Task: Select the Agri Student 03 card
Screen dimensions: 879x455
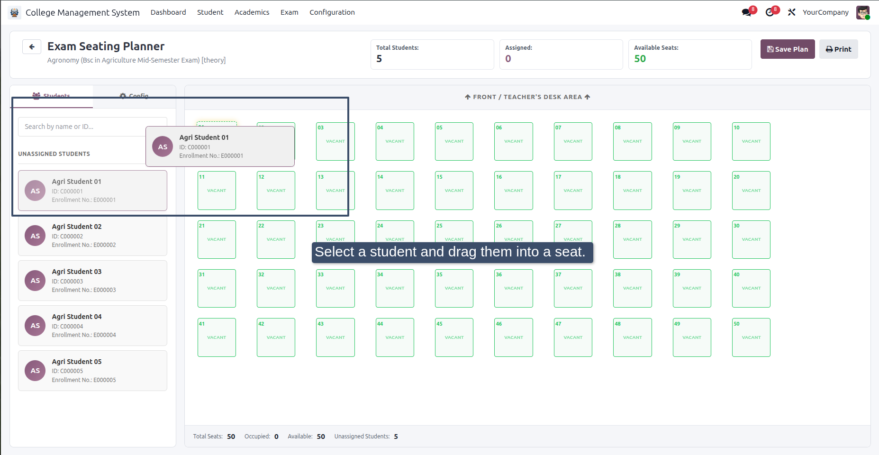Action: [92, 281]
